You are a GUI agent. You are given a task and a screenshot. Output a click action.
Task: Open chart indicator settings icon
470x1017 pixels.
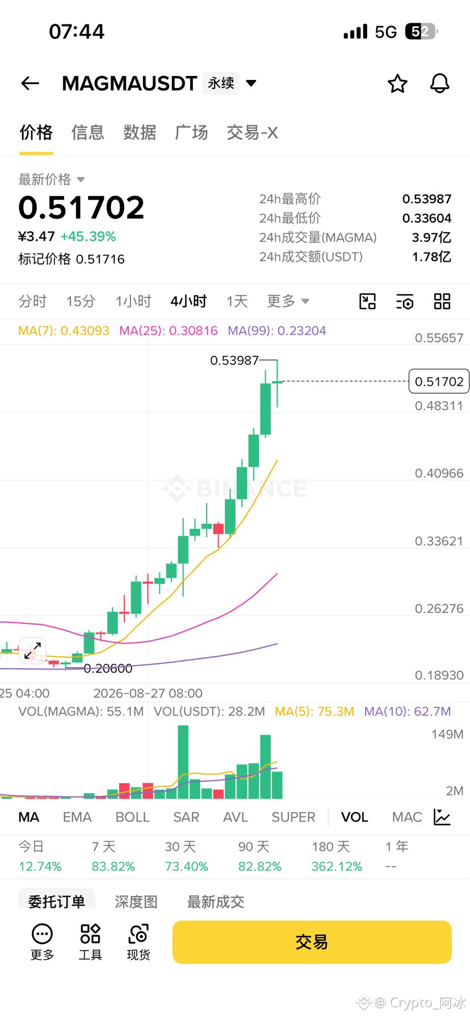405,301
